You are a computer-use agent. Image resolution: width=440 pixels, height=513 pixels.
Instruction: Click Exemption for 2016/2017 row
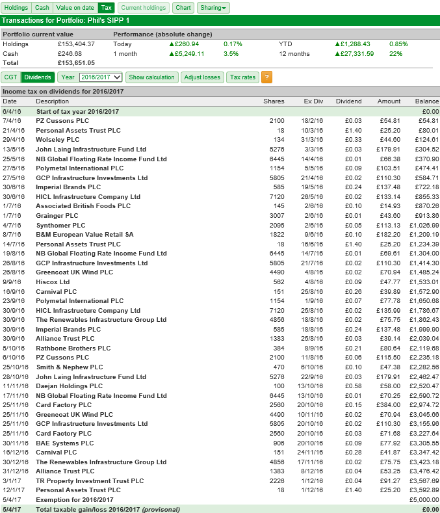point(220,500)
